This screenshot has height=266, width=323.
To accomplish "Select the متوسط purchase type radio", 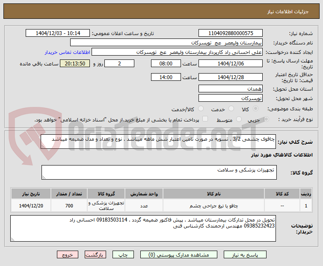I will tap(239, 119).
